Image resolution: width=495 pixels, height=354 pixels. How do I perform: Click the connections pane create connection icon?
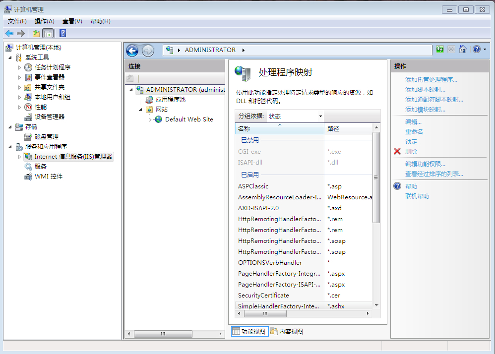tap(130, 78)
